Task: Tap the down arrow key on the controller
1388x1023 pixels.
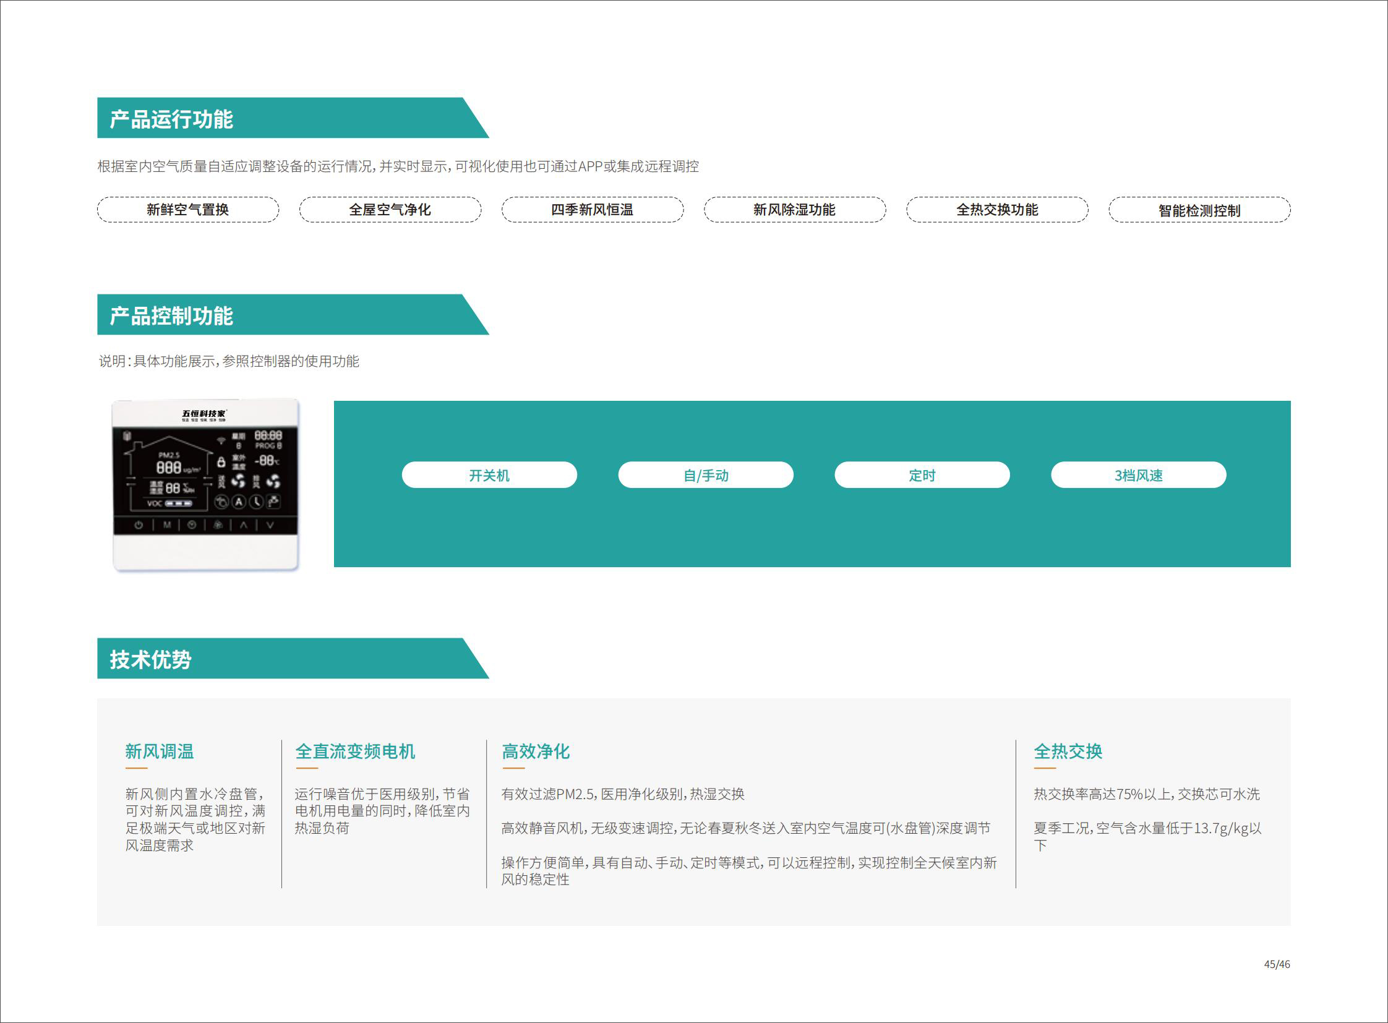Action: coord(271,525)
